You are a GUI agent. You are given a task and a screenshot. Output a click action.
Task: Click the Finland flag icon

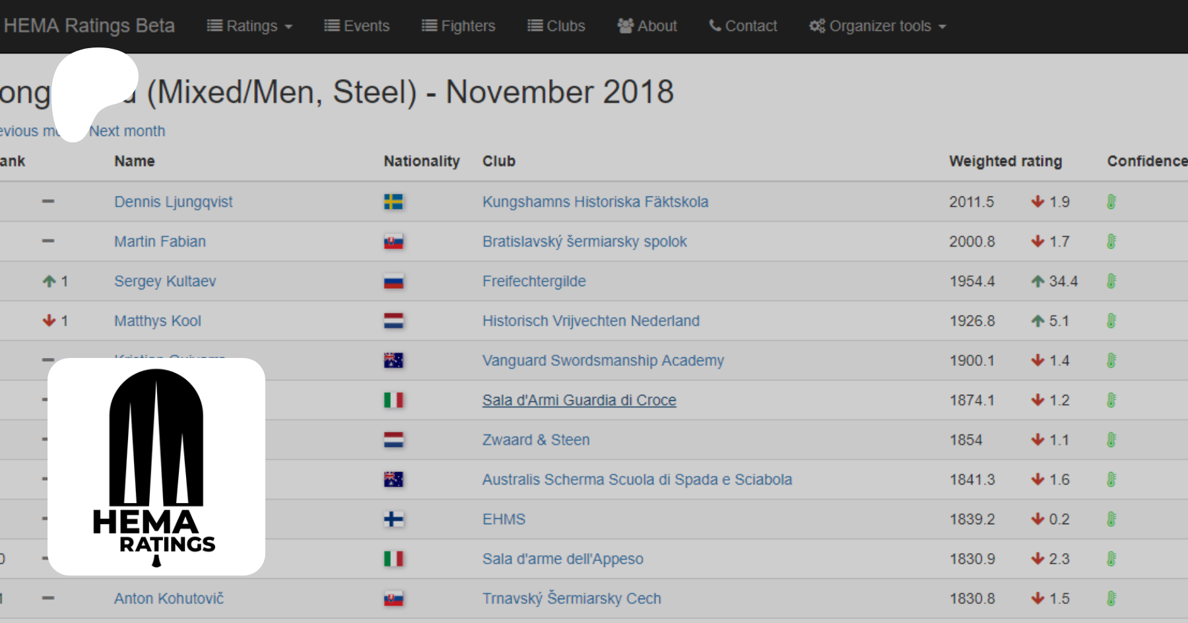tap(393, 519)
